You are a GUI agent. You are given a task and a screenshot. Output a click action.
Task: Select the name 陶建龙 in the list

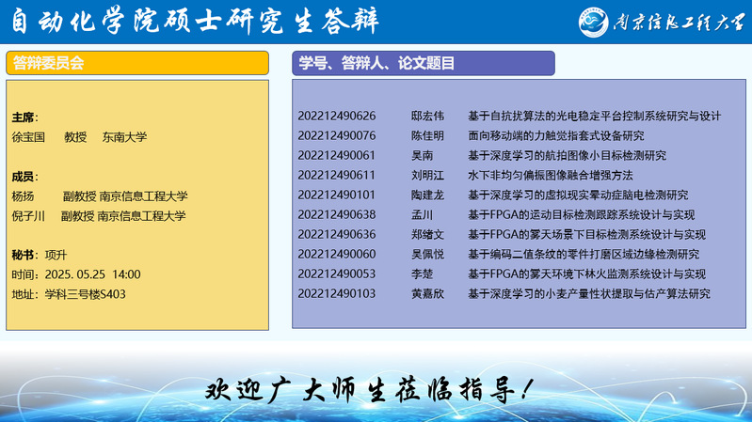(x=427, y=195)
